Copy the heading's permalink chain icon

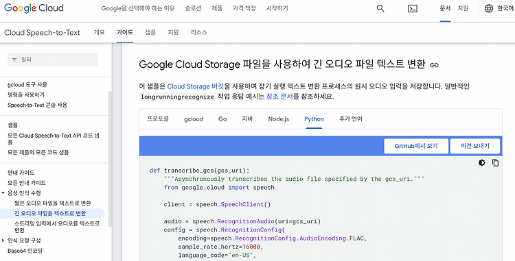pyautogui.click(x=434, y=65)
